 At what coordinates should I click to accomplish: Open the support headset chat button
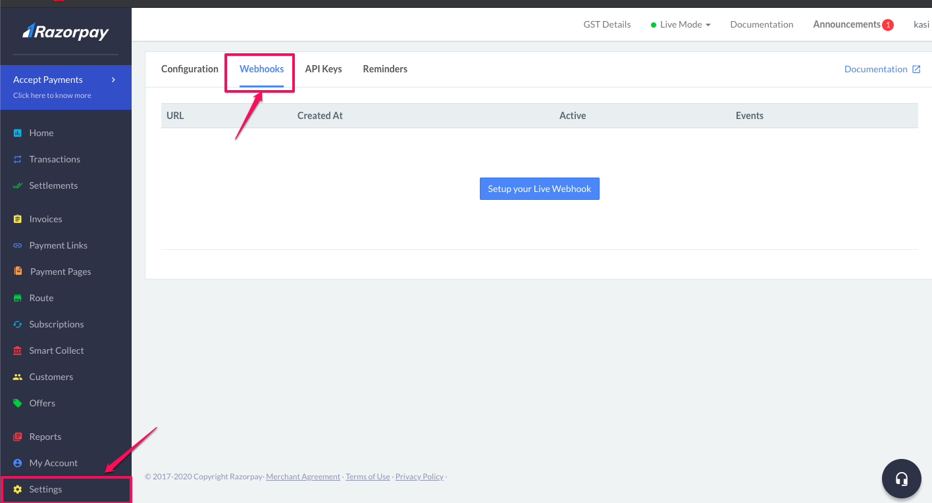pos(902,479)
